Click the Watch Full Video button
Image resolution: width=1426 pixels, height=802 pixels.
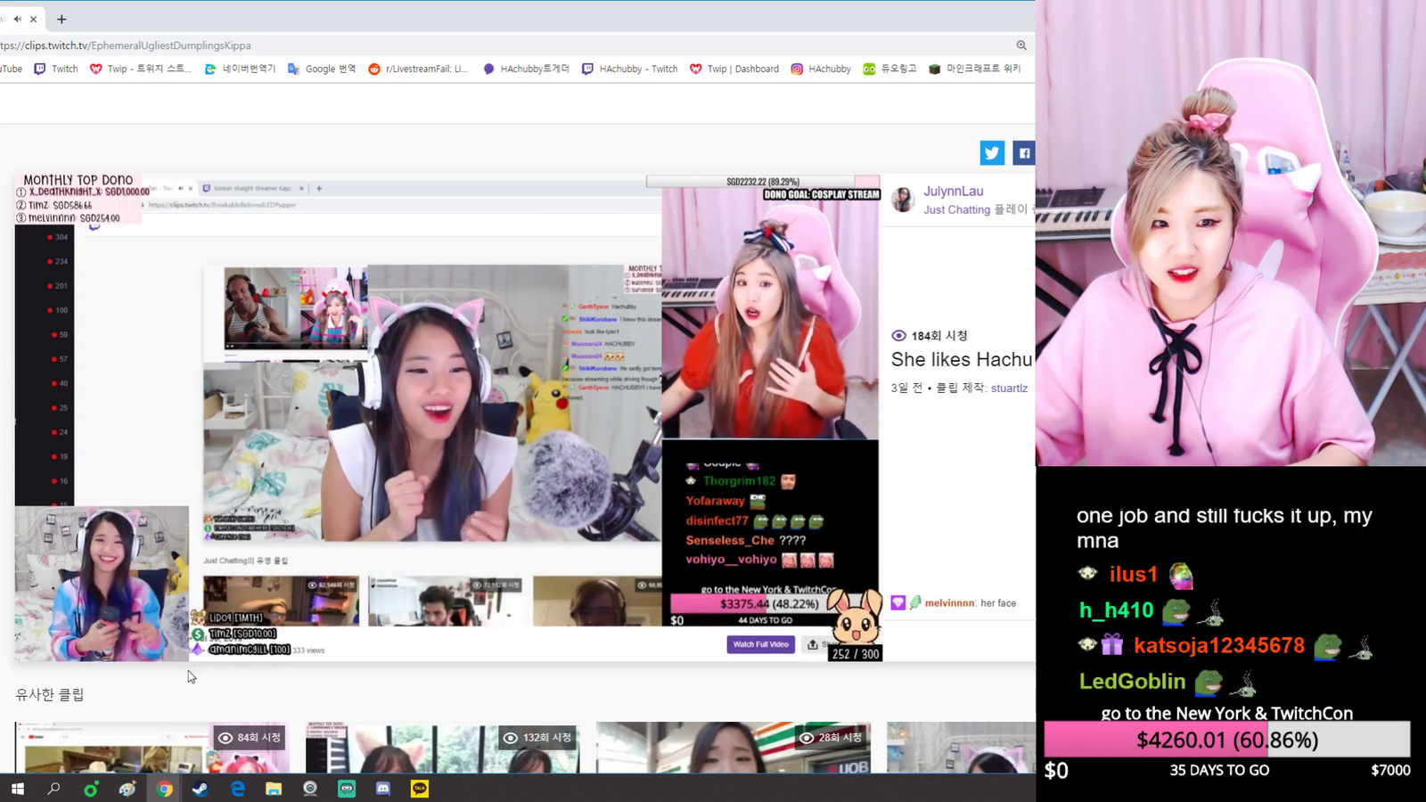(x=760, y=644)
